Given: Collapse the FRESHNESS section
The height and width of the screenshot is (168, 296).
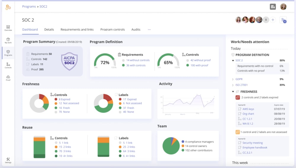Looking at the screenshot, I should coord(233,92).
